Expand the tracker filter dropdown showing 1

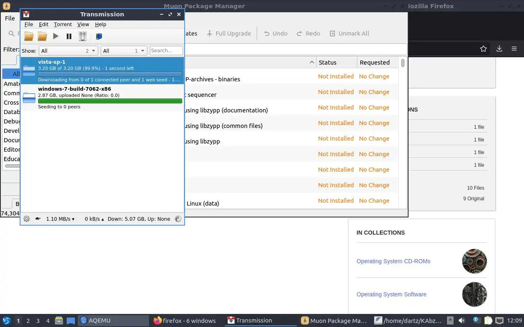[x=124, y=51]
